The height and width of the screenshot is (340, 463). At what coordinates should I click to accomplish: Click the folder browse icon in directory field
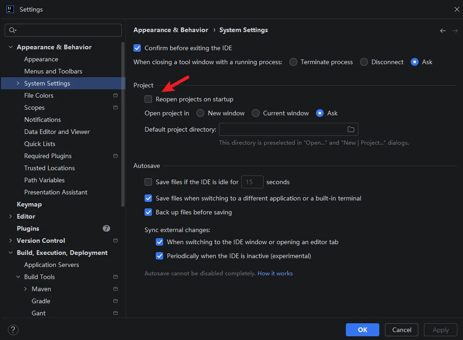351,129
